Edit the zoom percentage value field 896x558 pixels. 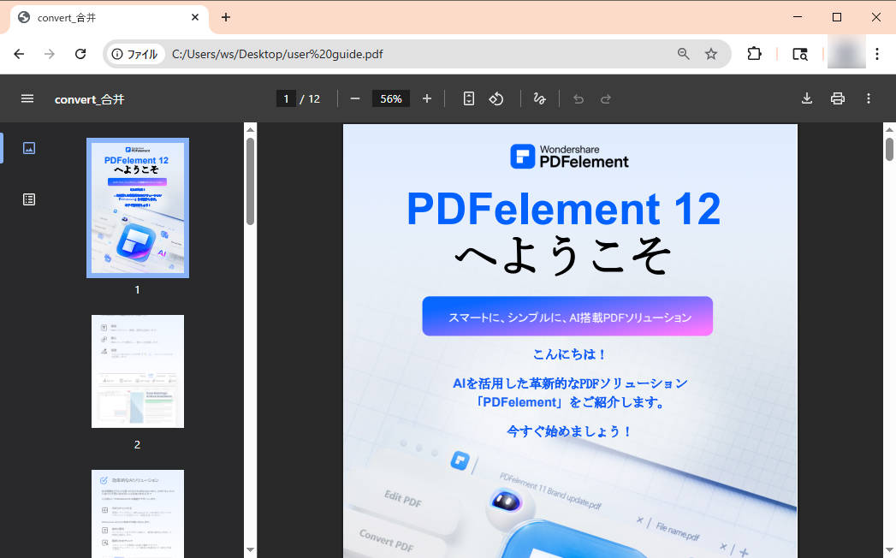(390, 98)
